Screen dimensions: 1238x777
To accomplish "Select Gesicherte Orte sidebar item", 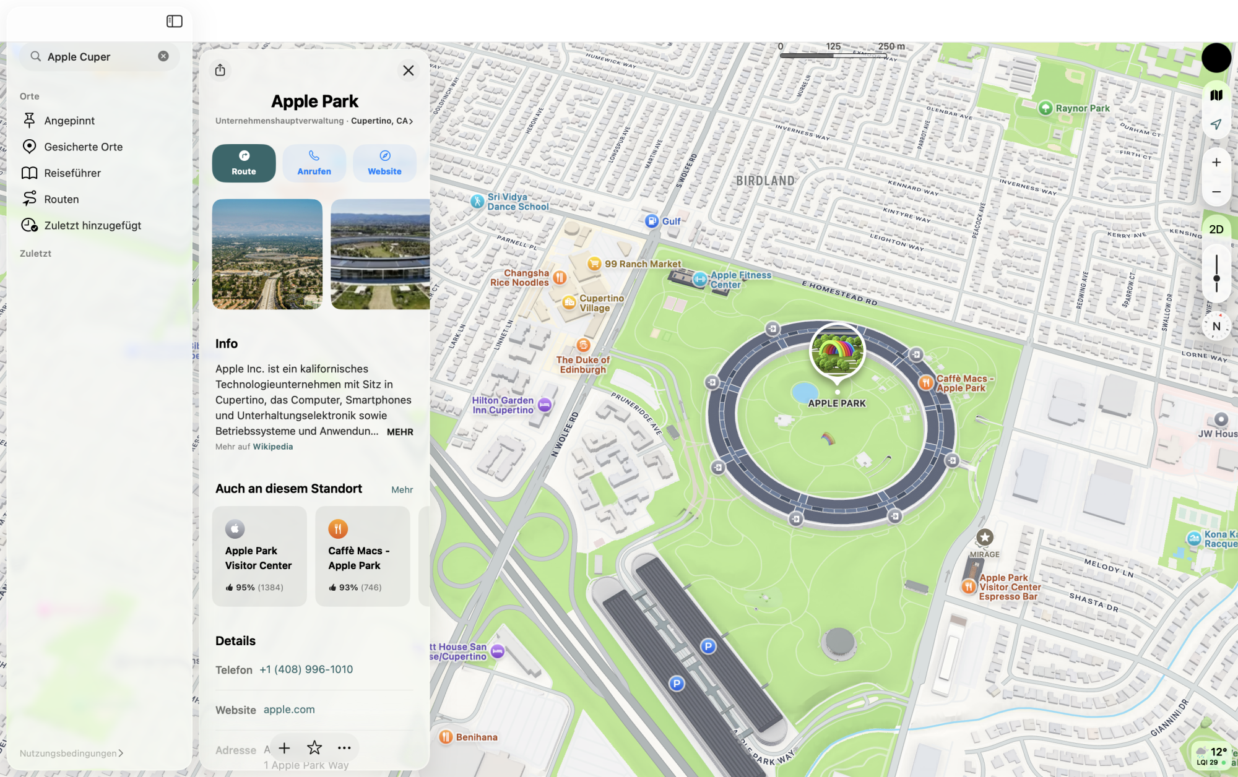I will coord(83,147).
